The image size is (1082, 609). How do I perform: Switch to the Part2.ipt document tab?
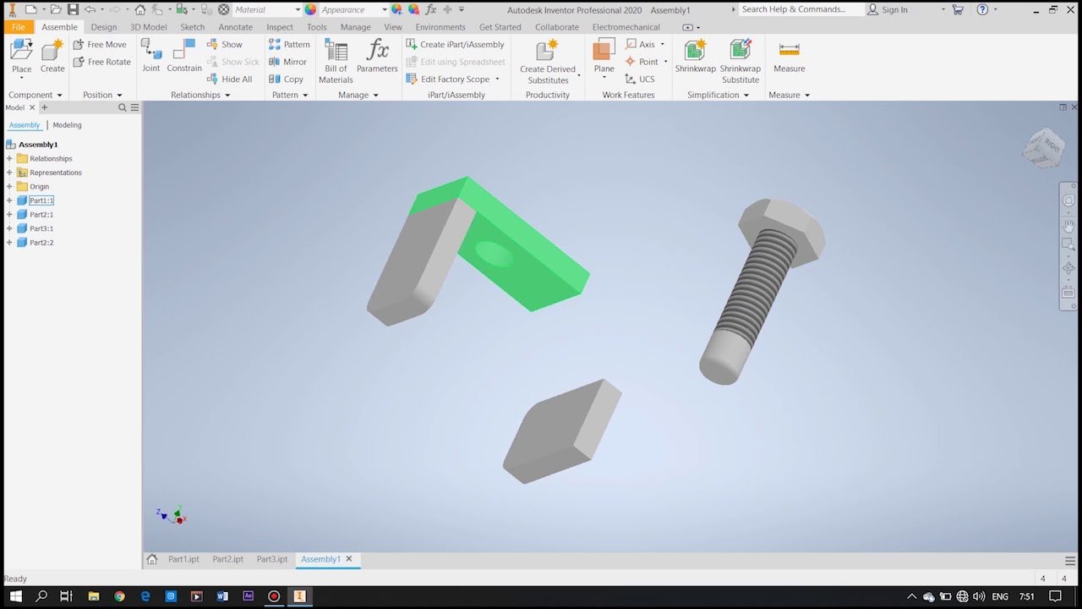point(227,559)
